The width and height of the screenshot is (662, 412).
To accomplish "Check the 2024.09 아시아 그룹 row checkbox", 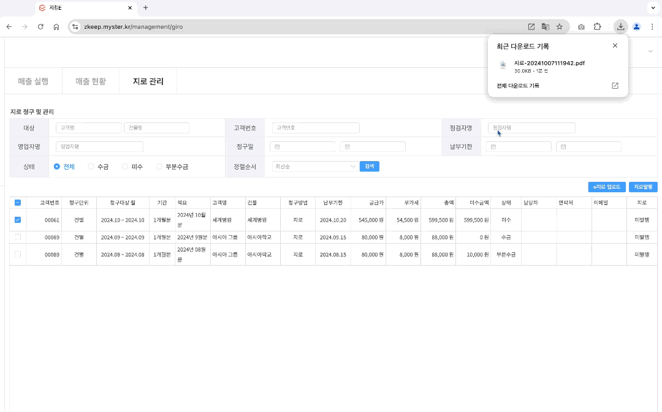I will click(x=18, y=237).
